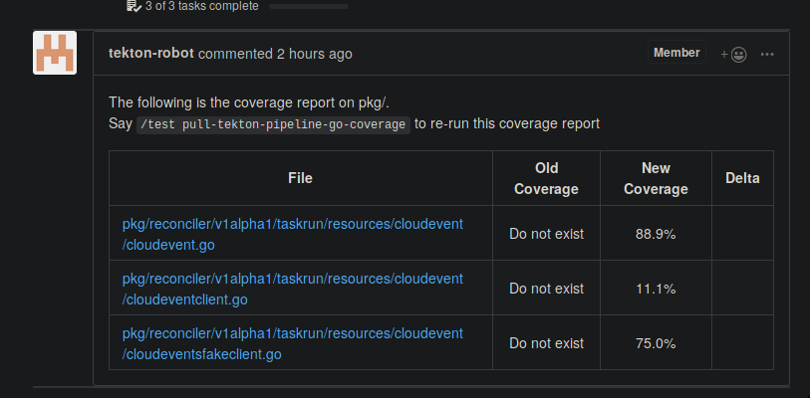The image size is (810, 398).
Task: Select the 88.9% coverage value
Action: click(x=656, y=235)
